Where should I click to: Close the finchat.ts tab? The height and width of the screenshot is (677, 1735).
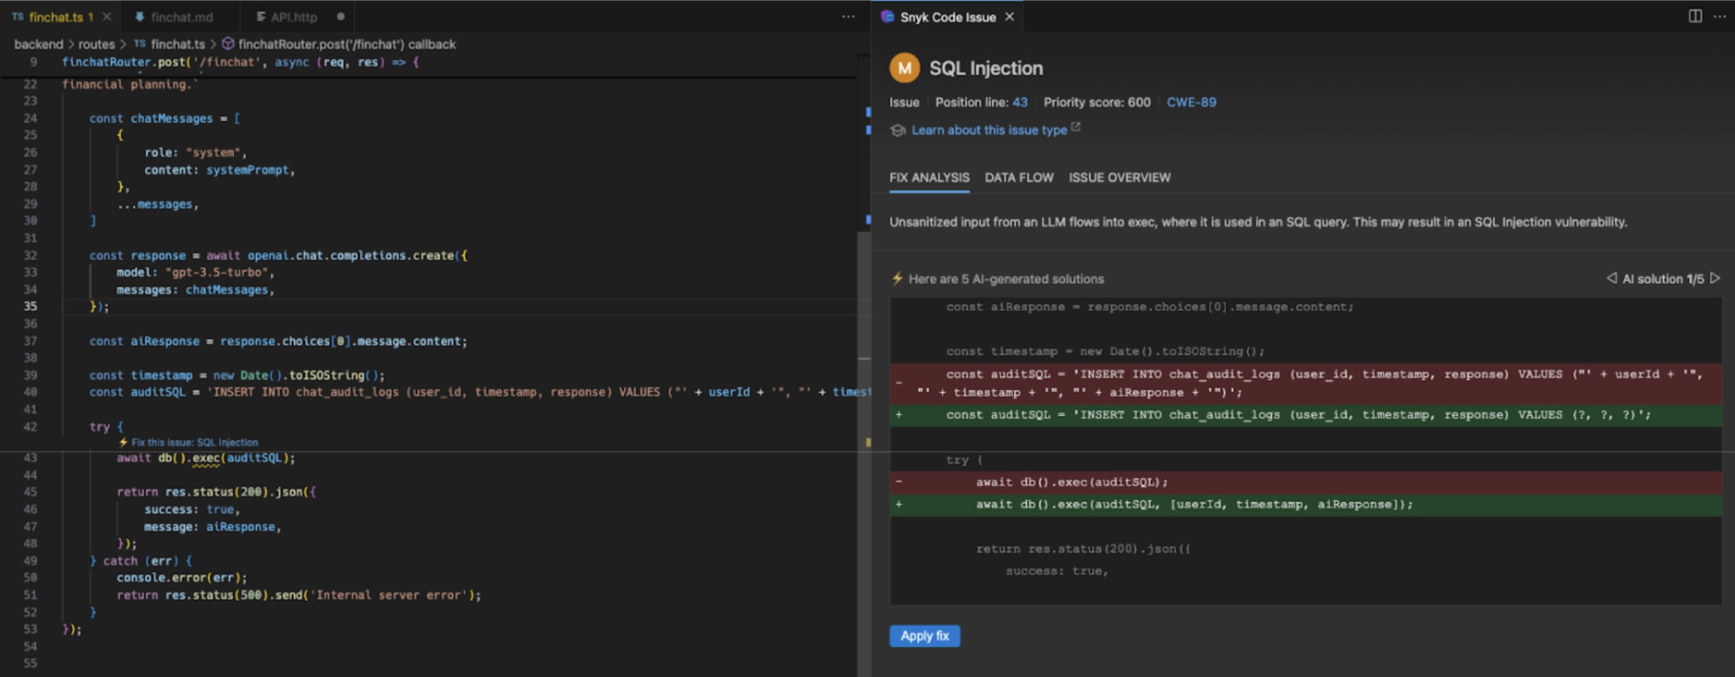click(107, 17)
